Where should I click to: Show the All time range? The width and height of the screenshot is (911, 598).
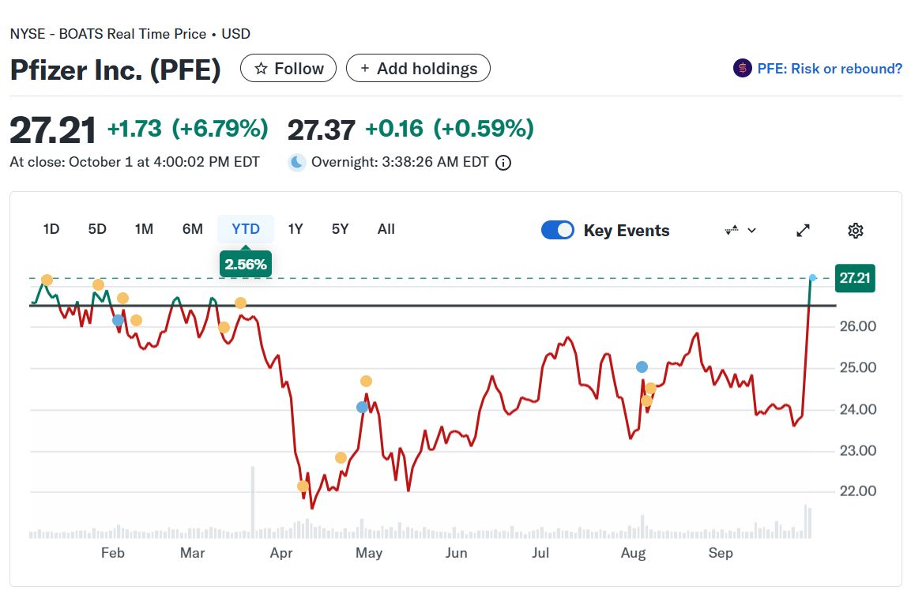point(386,229)
